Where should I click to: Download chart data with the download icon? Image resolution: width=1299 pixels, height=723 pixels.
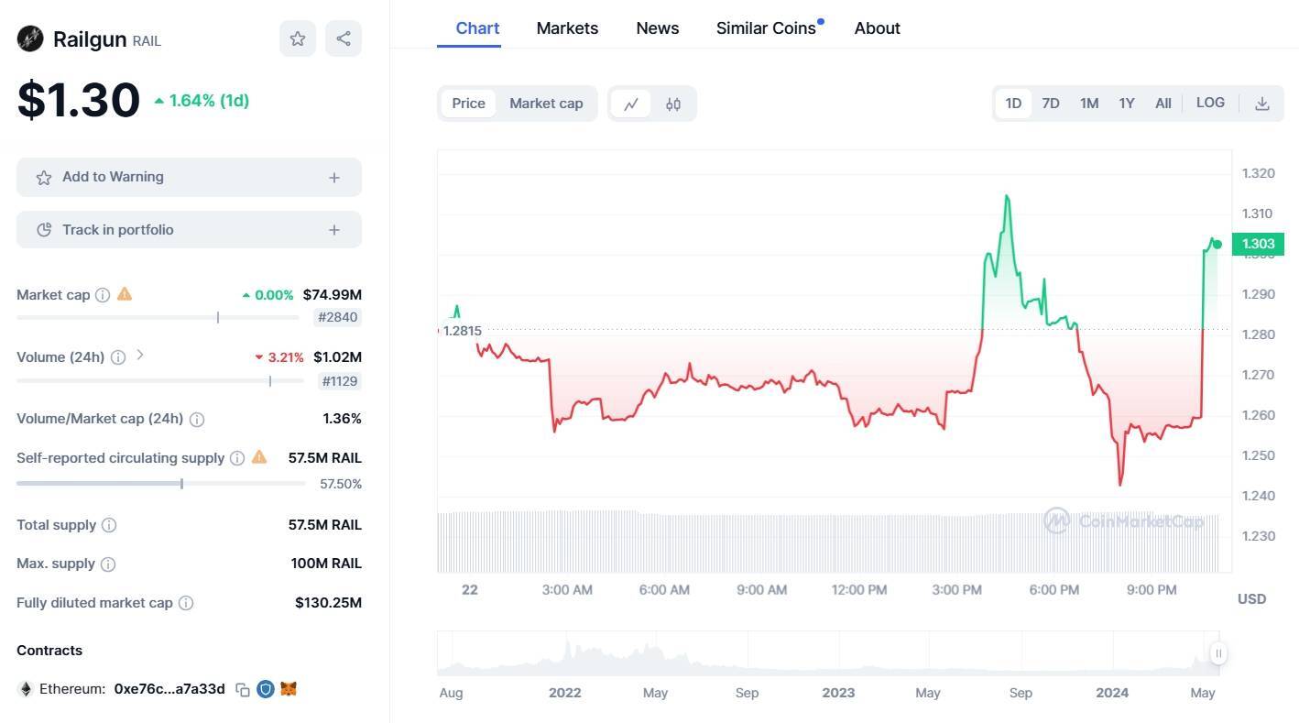click(x=1261, y=104)
